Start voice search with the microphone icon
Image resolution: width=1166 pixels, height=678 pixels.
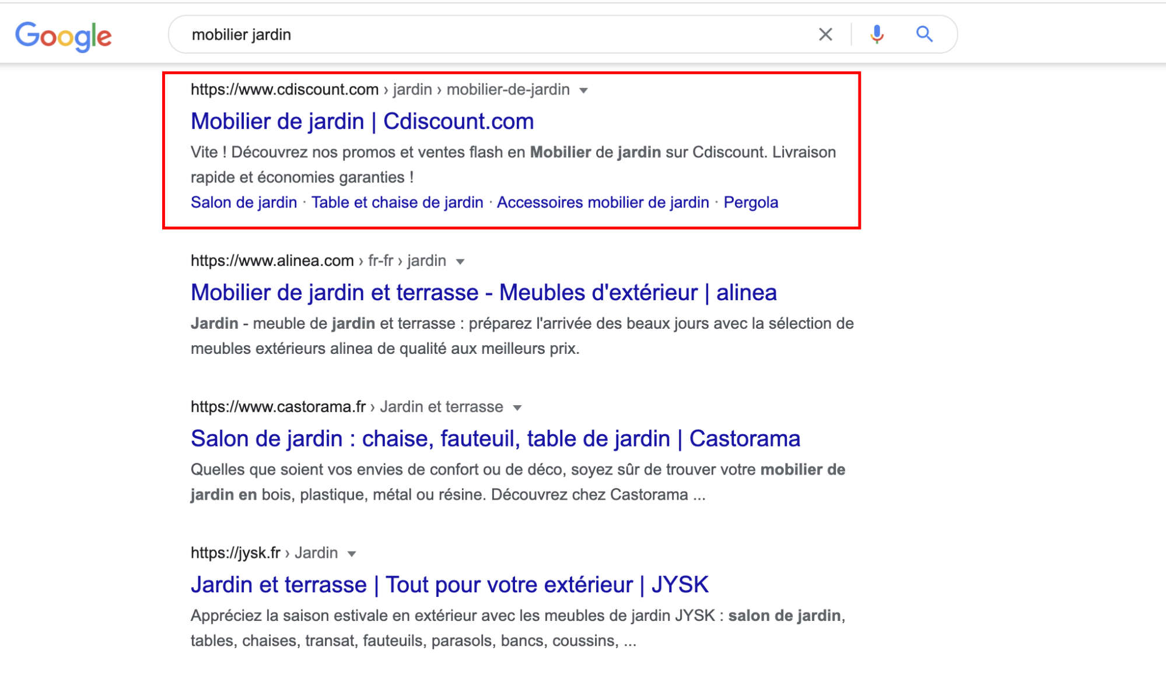point(877,34)
